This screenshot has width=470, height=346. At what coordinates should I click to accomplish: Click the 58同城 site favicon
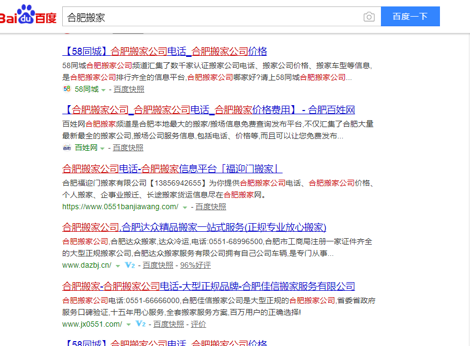(67, 89)
